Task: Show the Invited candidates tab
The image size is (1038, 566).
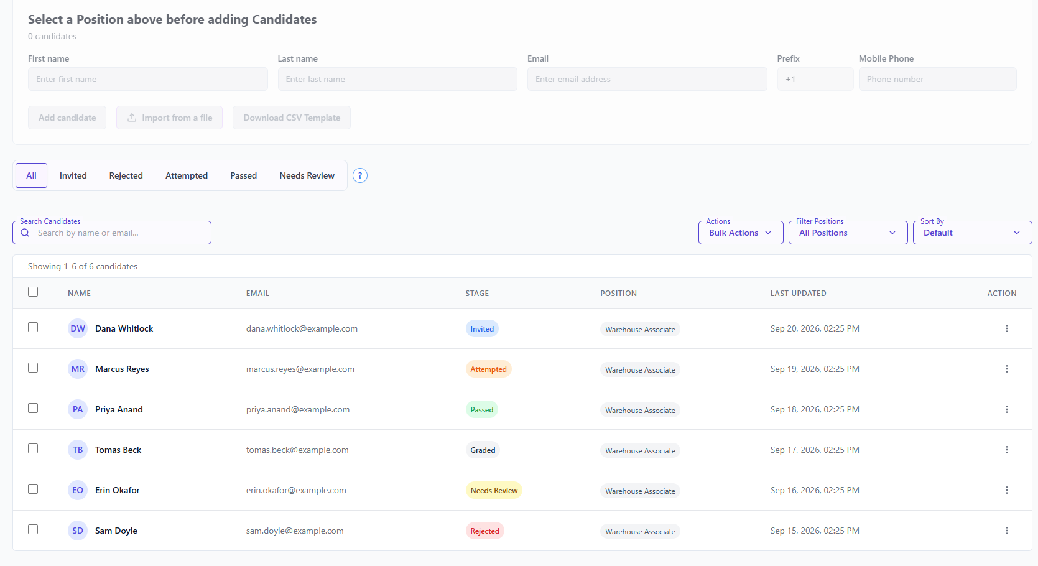Action: (73, 175)
